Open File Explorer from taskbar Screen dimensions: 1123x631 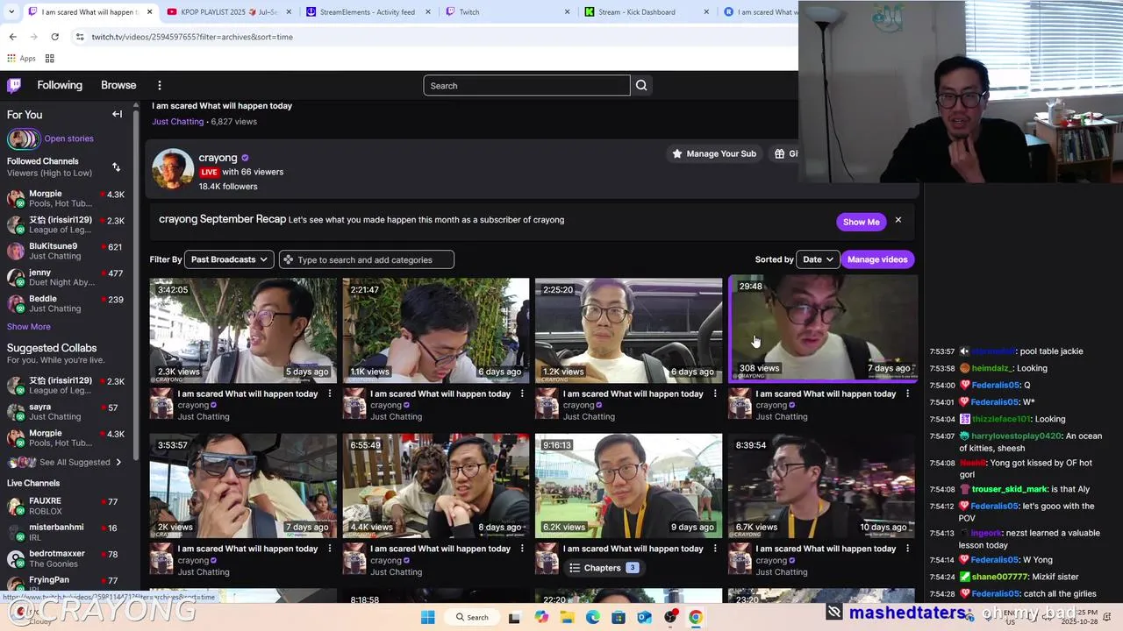click(x=567, y=617)
